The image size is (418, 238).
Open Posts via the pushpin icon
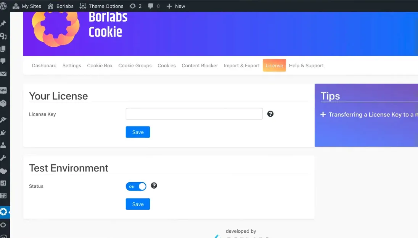pos(3,24)
